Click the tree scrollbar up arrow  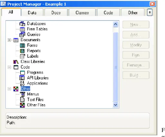pyautogui.click(x=115, y=24)
